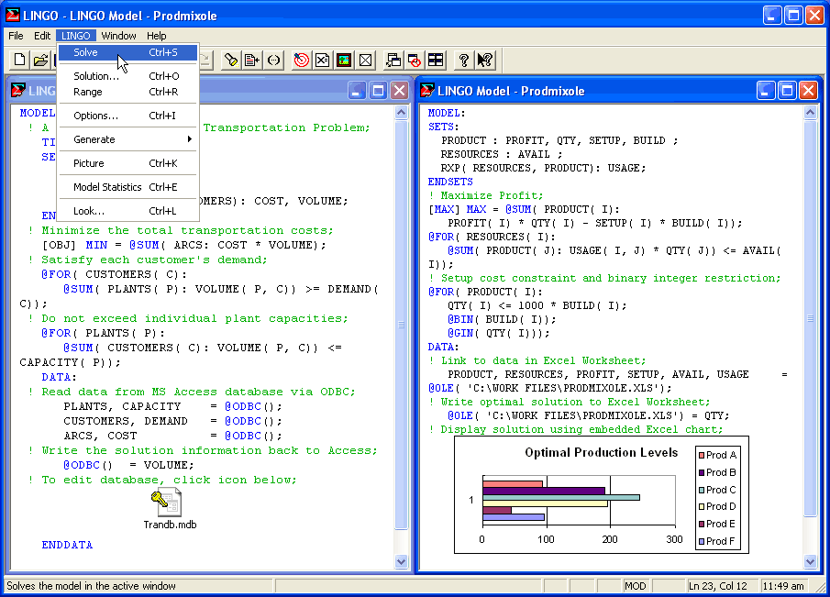Open the Help menu

[x=157, y=35]
